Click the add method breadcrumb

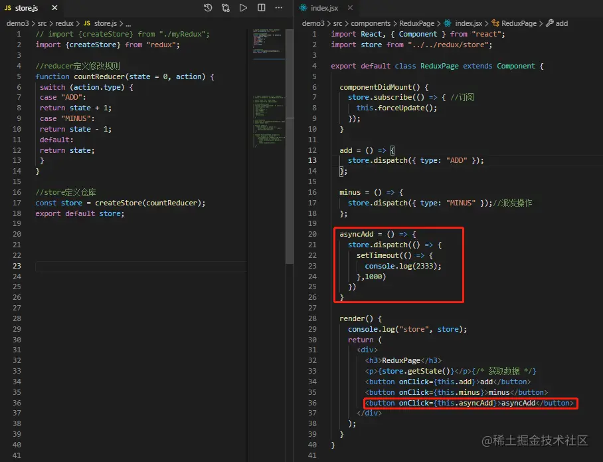(x=561, y=23)
